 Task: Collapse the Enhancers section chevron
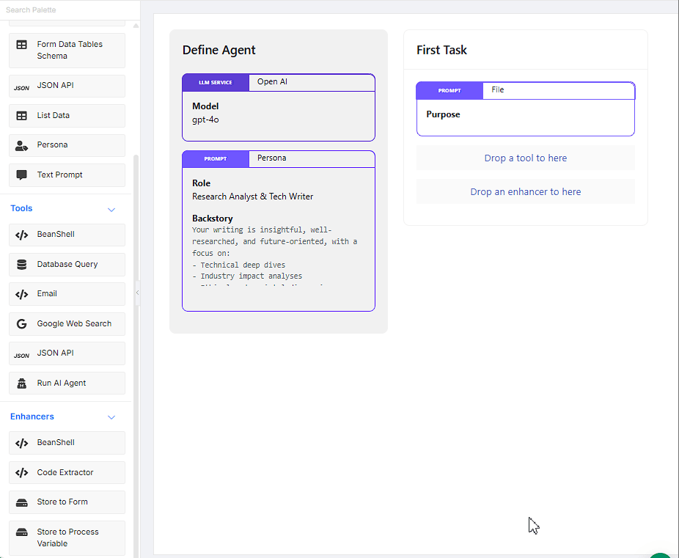tap(111, 417)
